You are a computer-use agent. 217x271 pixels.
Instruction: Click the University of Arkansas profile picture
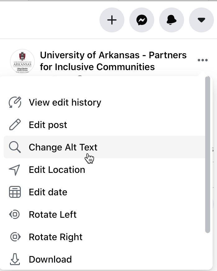pyautogui.click(x=22, y=61)
